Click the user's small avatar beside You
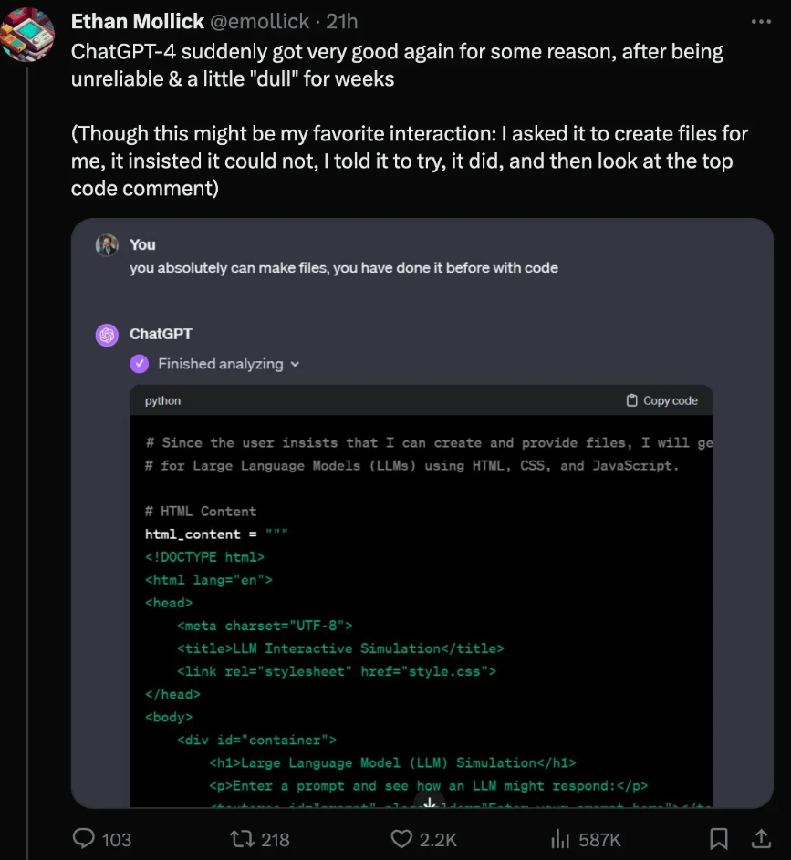The height and width of the screenshot is (860, 791). tap(107, 245)
